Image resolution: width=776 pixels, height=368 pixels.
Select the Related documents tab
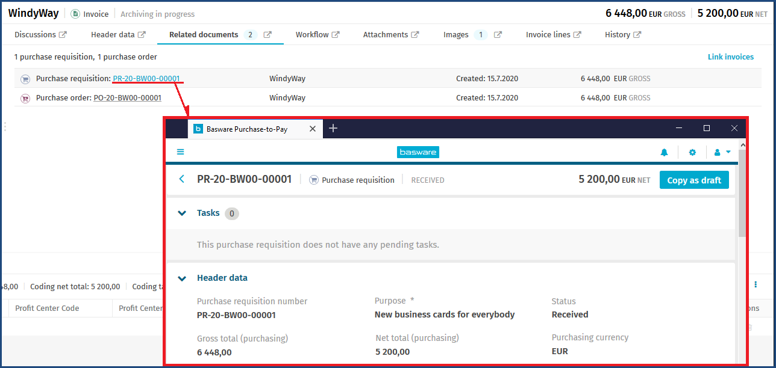click(204, 35)
